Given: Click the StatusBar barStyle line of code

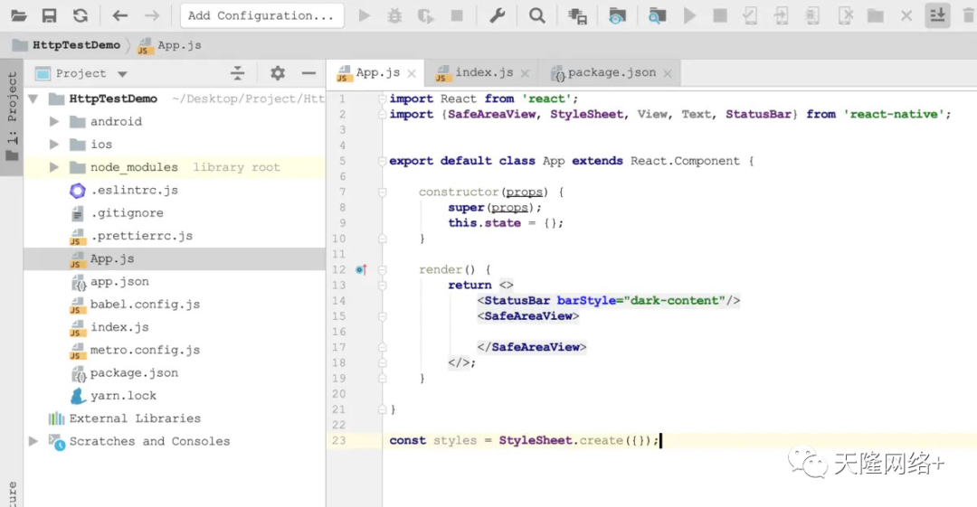Looking at the screenshot, I should pyautogui.click(x=609, y=300).
